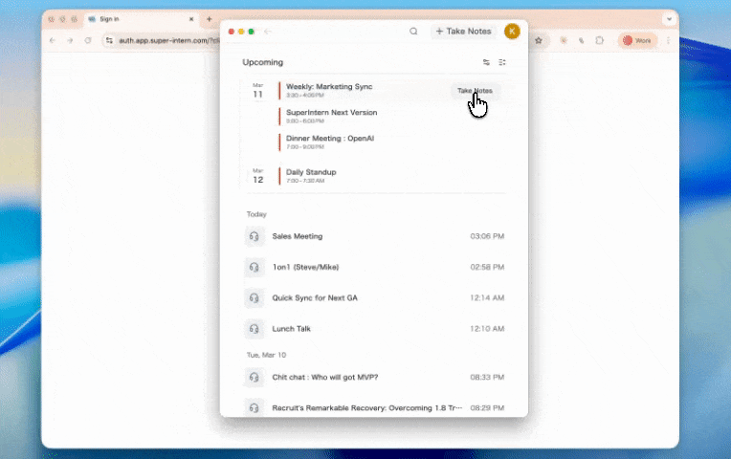Bookmark page with star icon

539,40
